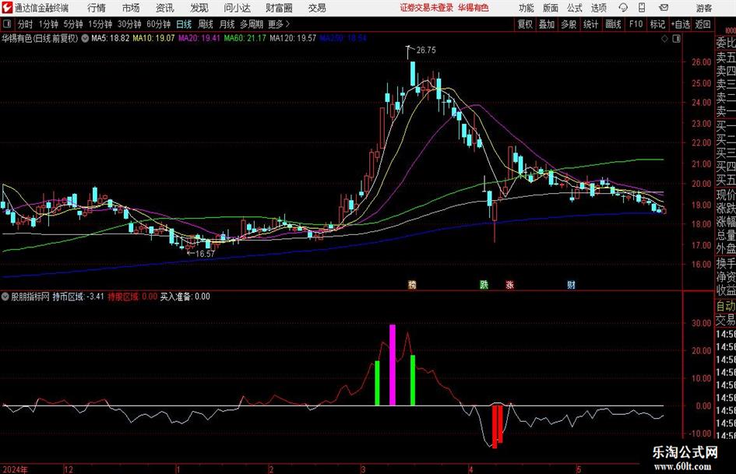Open the mail envelope icon
This screenshot has width=736, height=474.
(664, 8)
